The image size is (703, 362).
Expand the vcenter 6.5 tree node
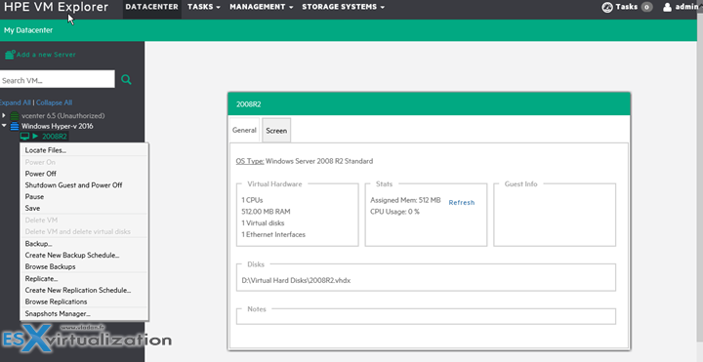coord(4,115)
